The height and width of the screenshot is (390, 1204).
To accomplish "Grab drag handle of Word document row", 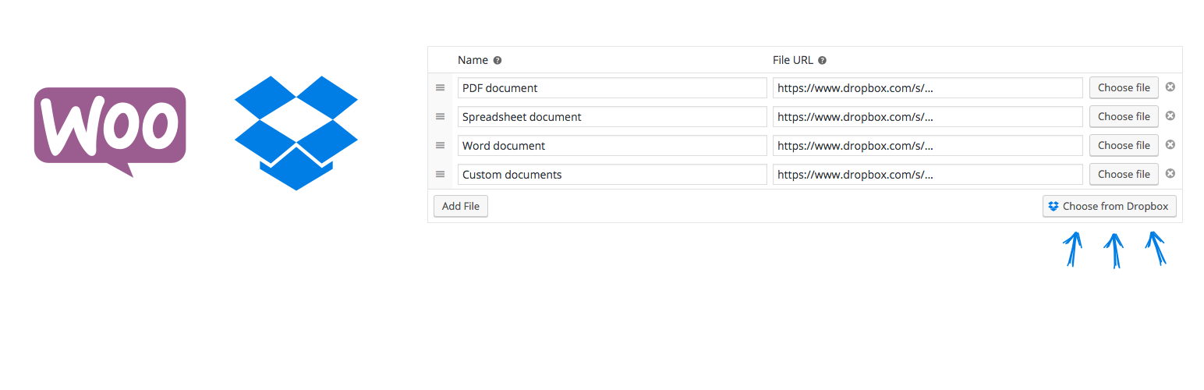I will 440,145.
